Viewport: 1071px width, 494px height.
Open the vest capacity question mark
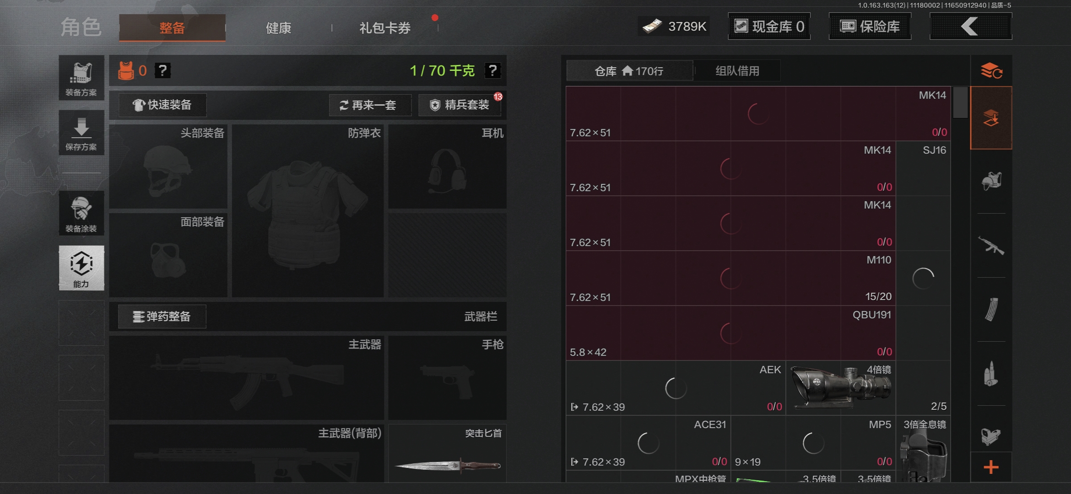pyautogui.click(x=163, y=71)
